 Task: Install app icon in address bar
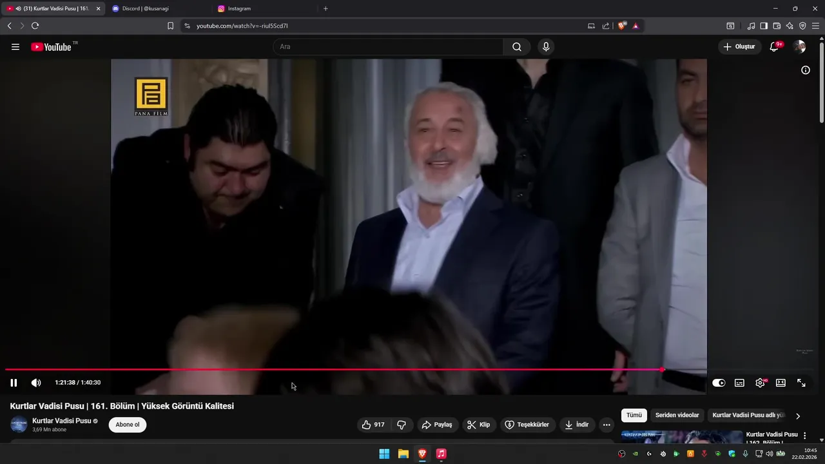(x=591, y=26)
